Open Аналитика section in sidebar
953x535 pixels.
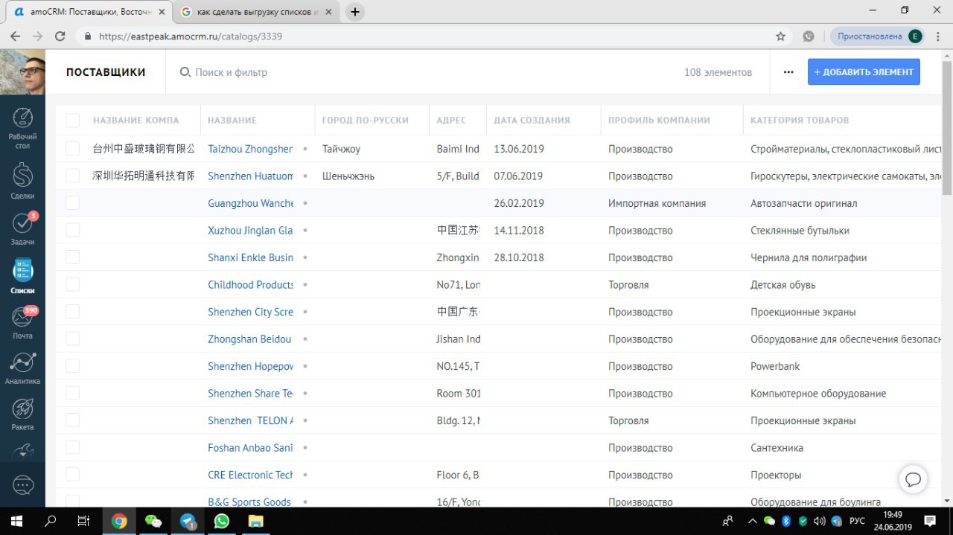click(22, 368)
